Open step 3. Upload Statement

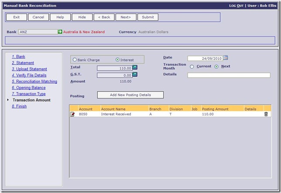tap(29, 69)
